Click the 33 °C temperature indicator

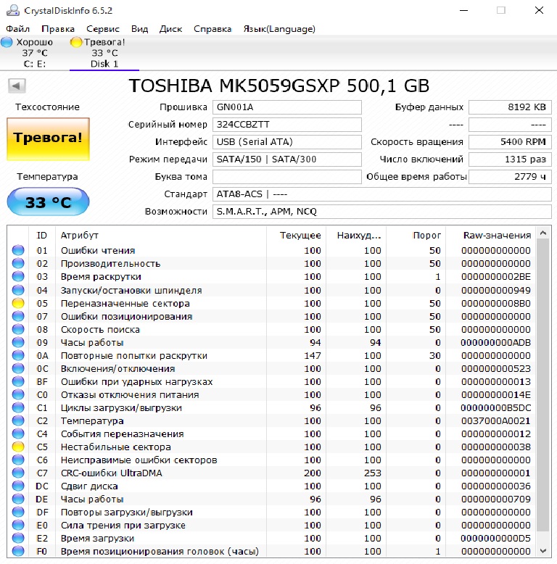(48, 202)
